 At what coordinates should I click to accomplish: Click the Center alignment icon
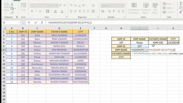[x=75, y=11]
